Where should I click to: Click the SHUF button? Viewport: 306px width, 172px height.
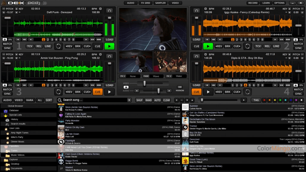[139, 100]
